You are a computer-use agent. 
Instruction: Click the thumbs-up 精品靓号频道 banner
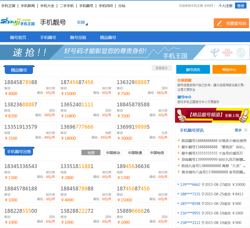(212, 115)
